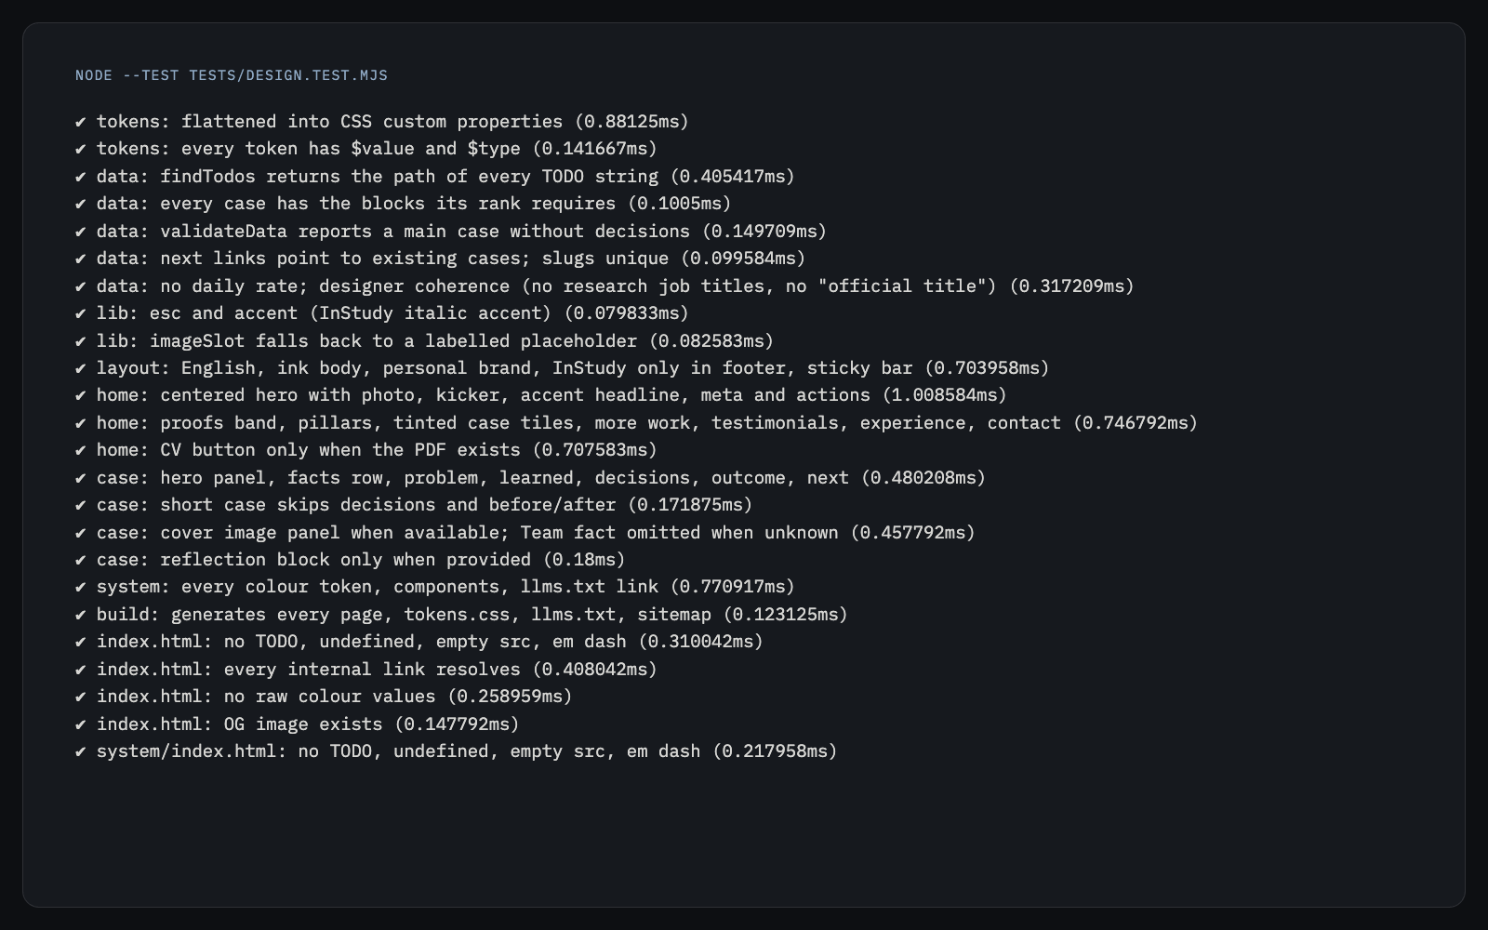Click the checkmark beside 'case: reflection block only'
Viewport: 1488px width, 930px height.
(x=81, y=560)
